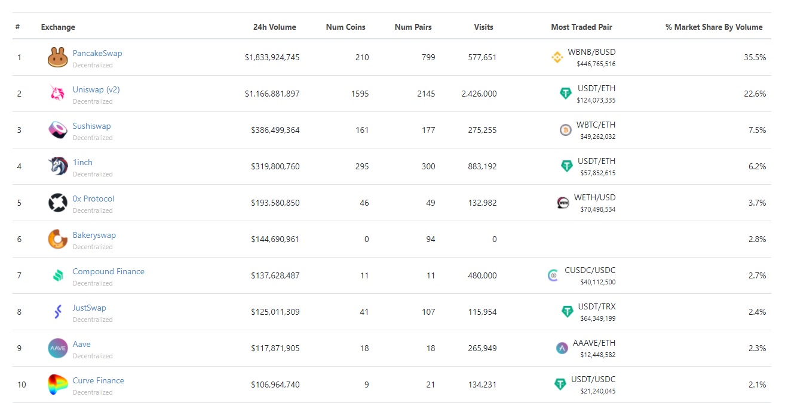Click the WBTC coin icon beside WBTC/ETH

tap(566, 130)
